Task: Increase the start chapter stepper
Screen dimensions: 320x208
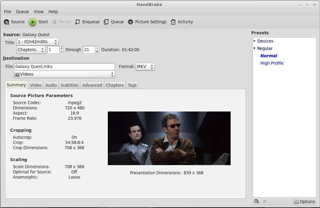Action: pyautogui.click(x=62, y=48)
